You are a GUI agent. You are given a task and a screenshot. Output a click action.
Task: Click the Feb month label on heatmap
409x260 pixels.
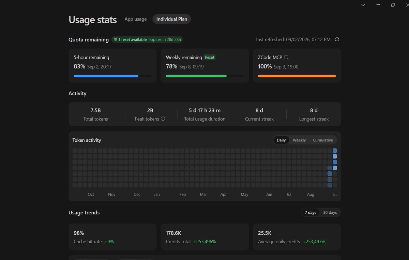(183, 194)
